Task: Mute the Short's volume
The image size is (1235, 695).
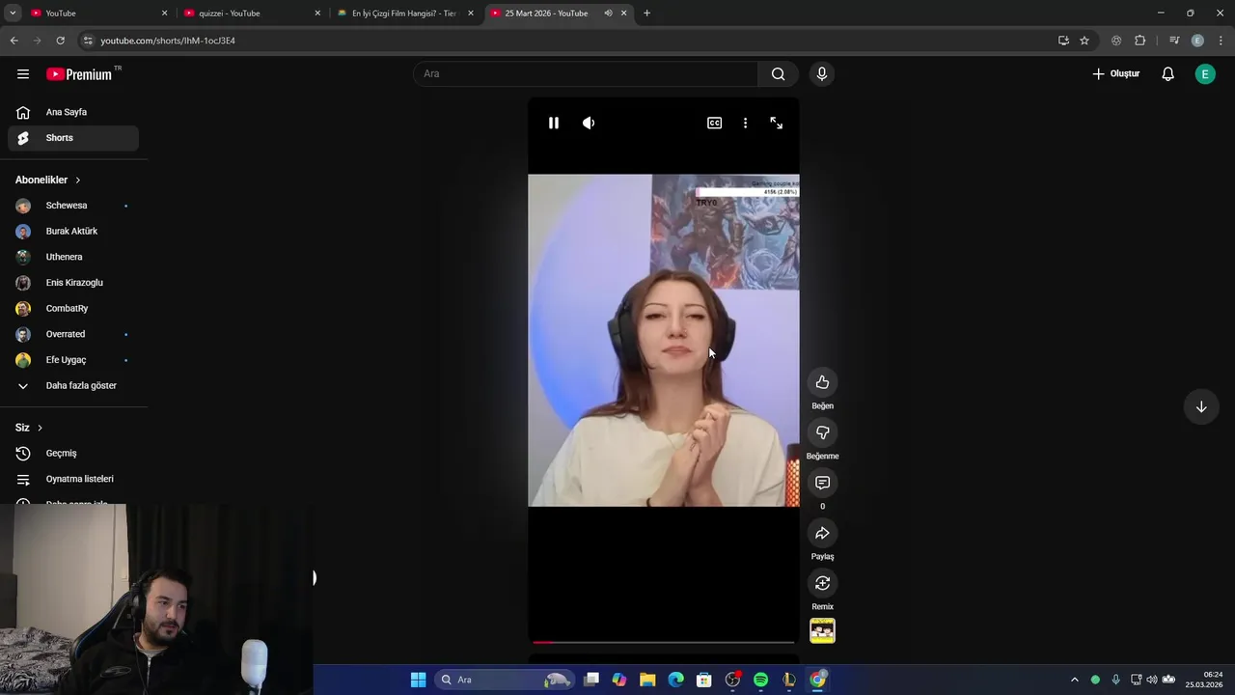Action: 589,124
